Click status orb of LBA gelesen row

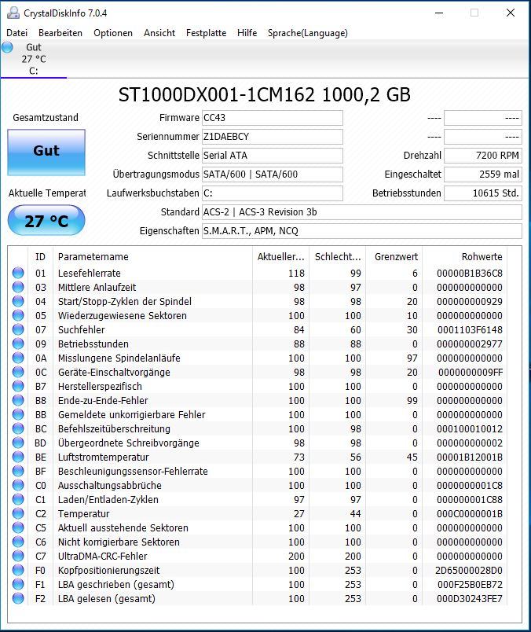click(18, 598)
